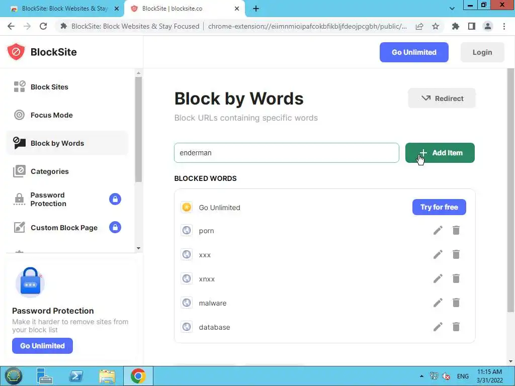This screenshot has width=515, height=386.
Task: Open the tab search dropdown arrow
Action: tap(452, 9)
